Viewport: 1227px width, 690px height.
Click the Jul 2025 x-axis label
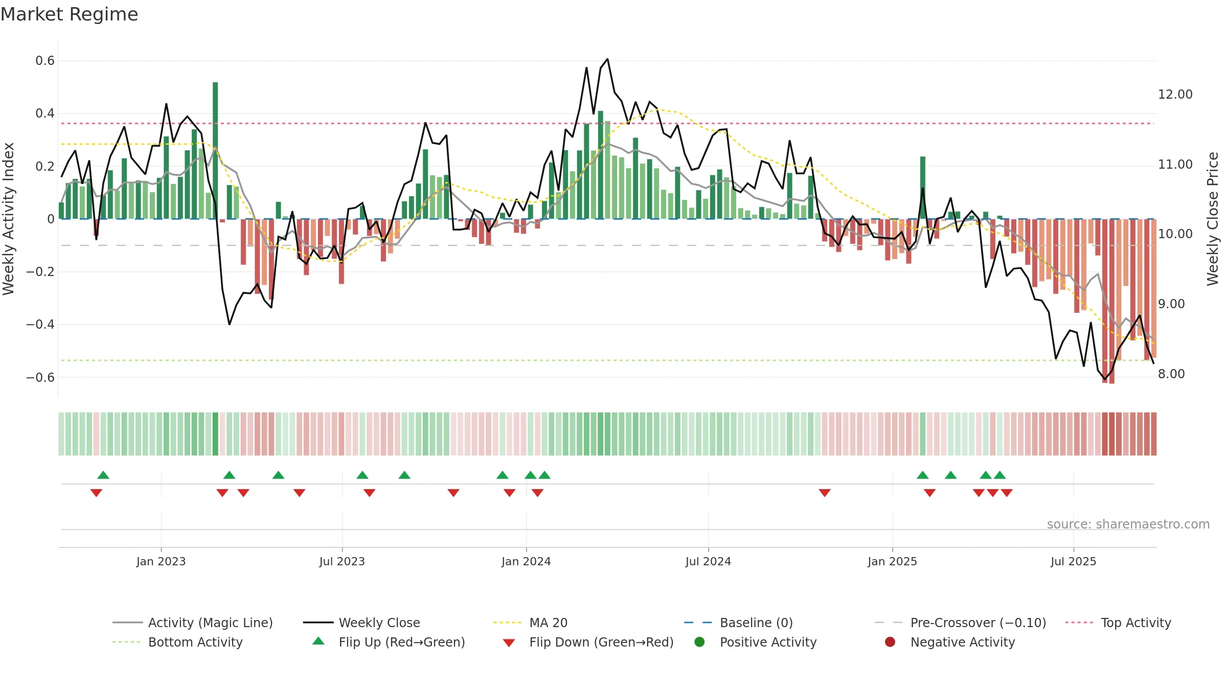(1074, 561)
